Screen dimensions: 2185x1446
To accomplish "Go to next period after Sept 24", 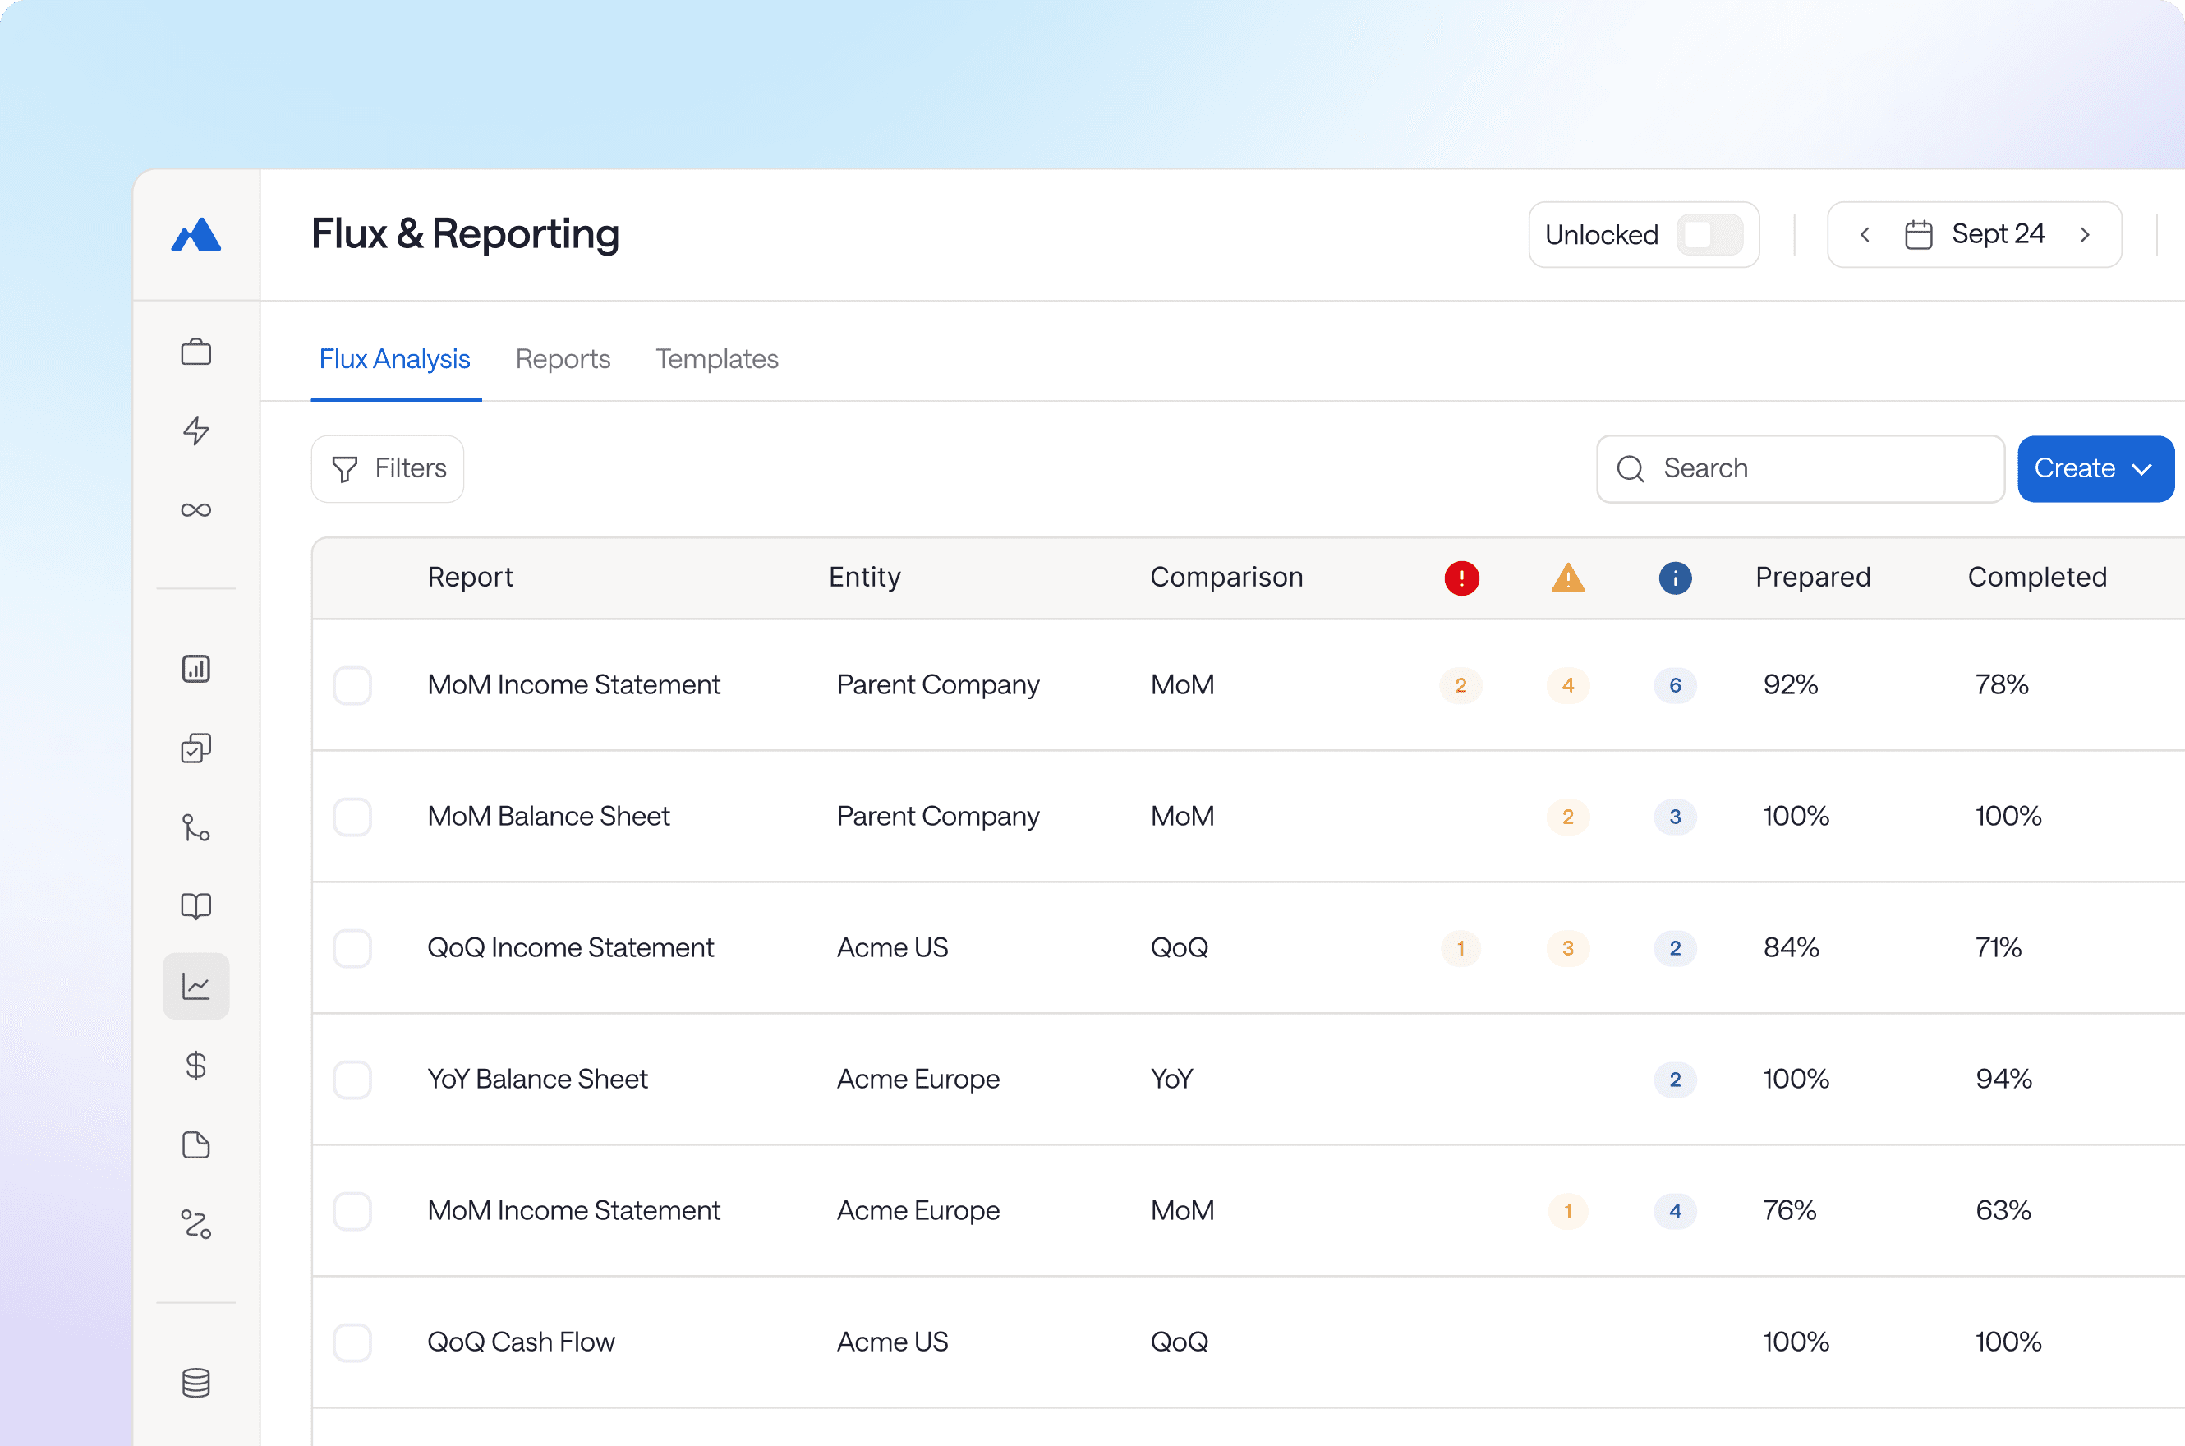I will click(x=2086, y=235).
